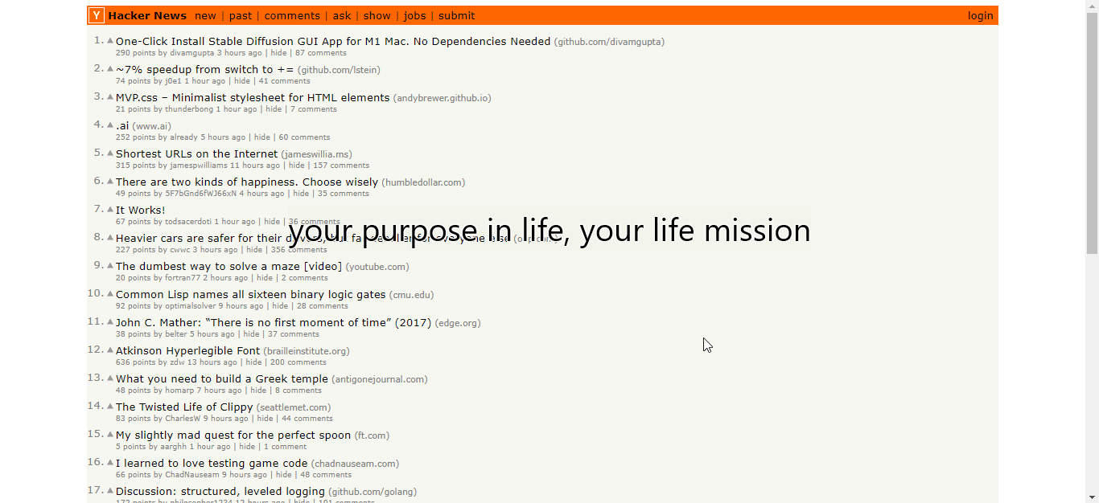Open the 200 comments on Atkinson font story
The height and width of the screenshot is (503, 1099).
point(298,362)
